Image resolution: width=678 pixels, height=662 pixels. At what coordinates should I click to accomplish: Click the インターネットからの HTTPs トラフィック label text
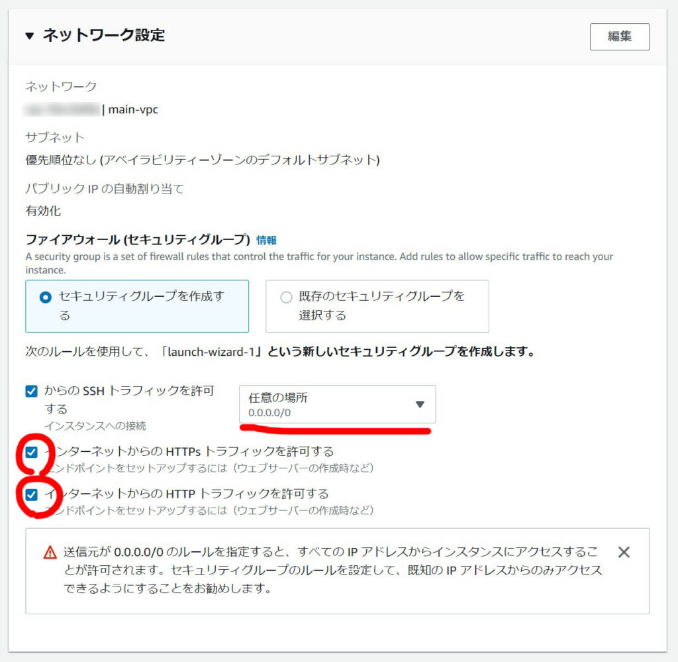189,452
